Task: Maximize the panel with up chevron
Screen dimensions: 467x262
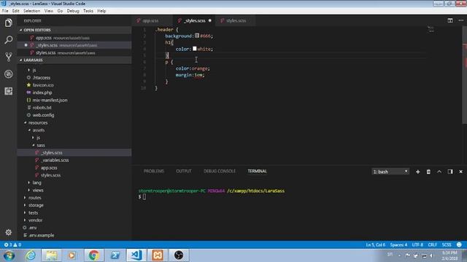Action: coord(439,172)
